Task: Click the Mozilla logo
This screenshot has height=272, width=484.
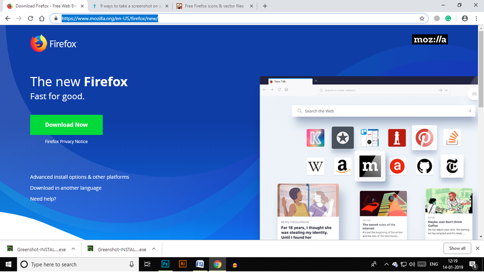Action: coord(430,40)
